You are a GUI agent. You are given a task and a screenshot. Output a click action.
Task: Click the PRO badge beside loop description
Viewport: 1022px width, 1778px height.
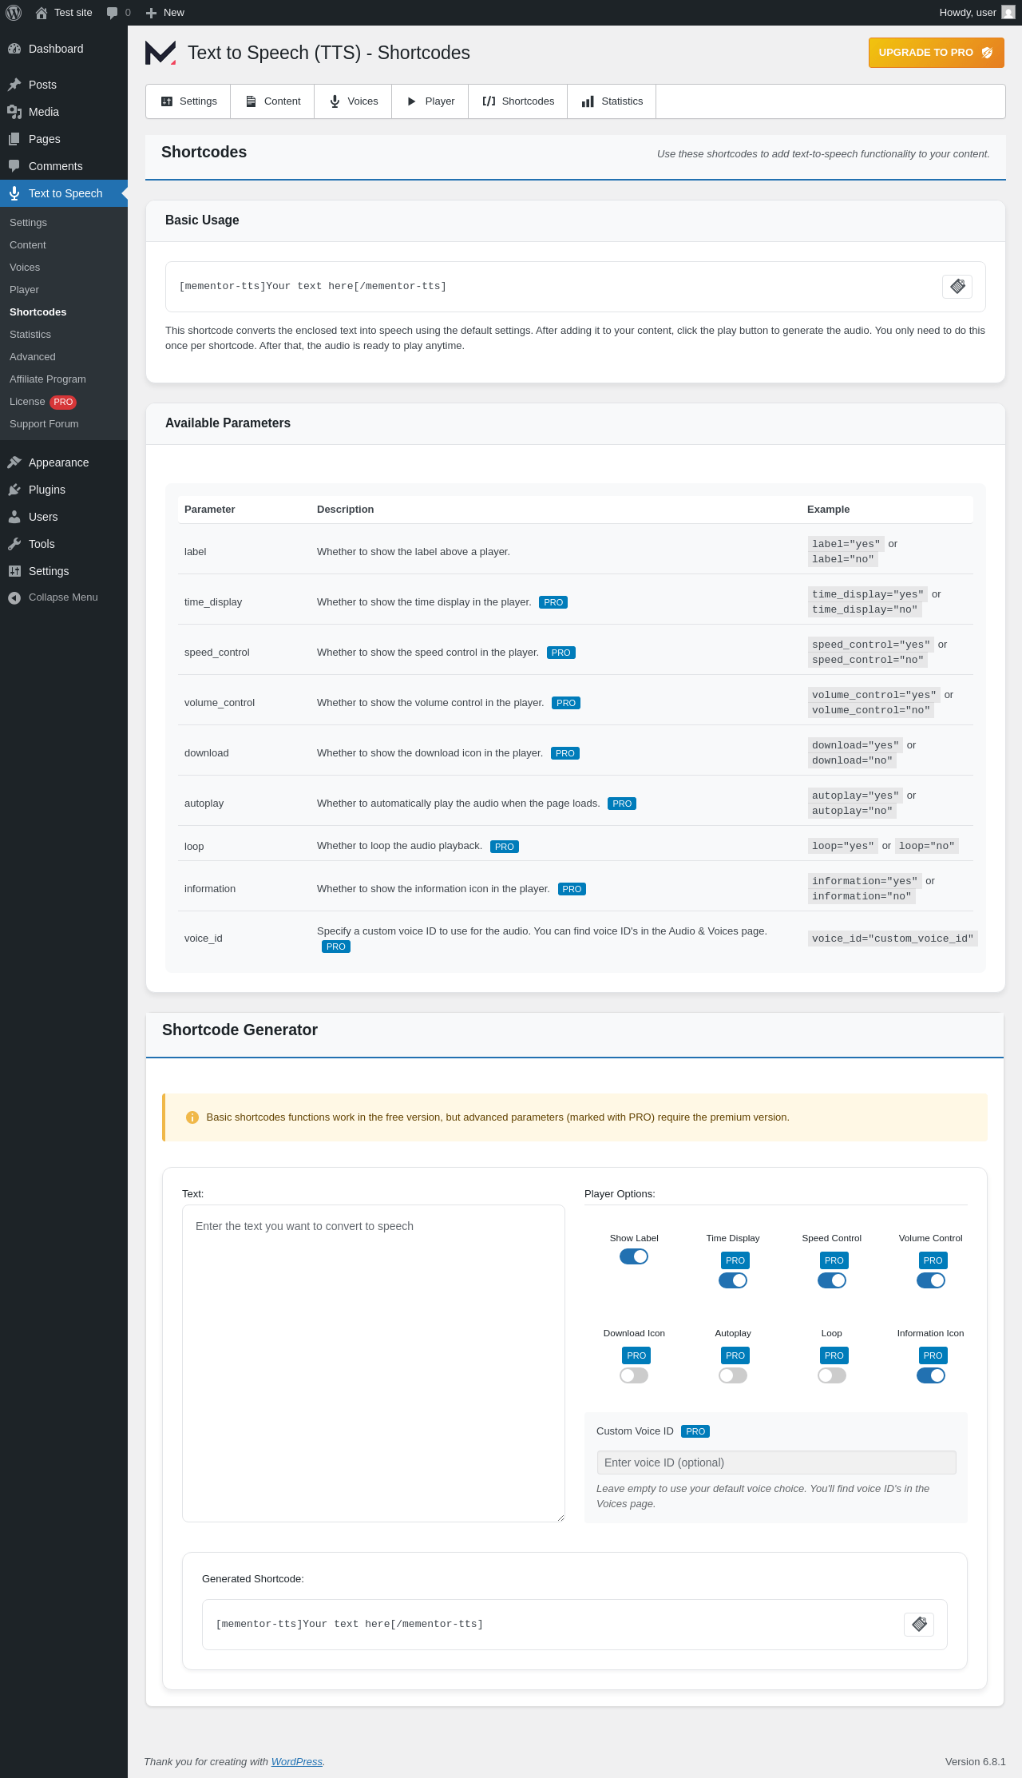(505, 847)
